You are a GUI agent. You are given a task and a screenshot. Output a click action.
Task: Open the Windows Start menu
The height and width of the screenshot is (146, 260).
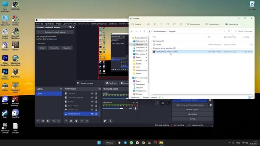click(99, 143)
